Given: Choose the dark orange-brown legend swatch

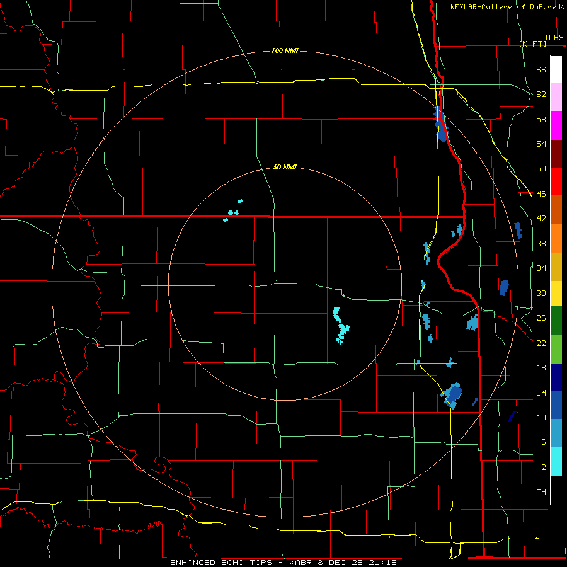Looking at the screenshot, I should click(556, 210).
